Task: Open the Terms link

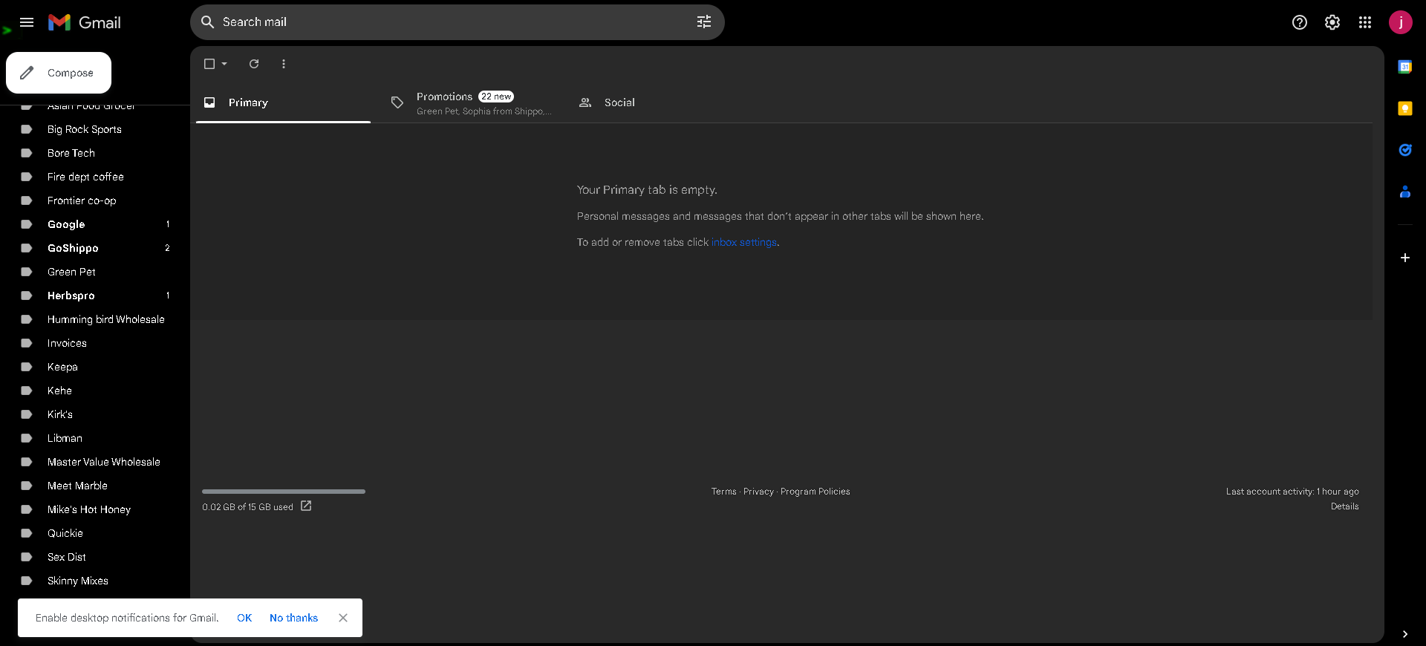Action: coord(724,492)
